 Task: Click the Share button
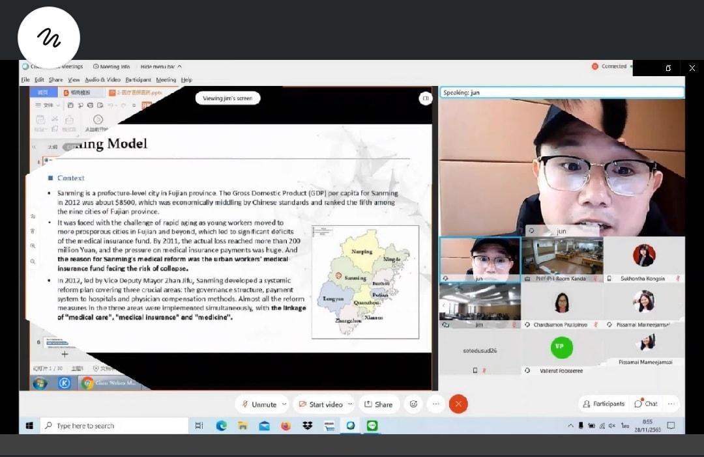click(378, 404)
